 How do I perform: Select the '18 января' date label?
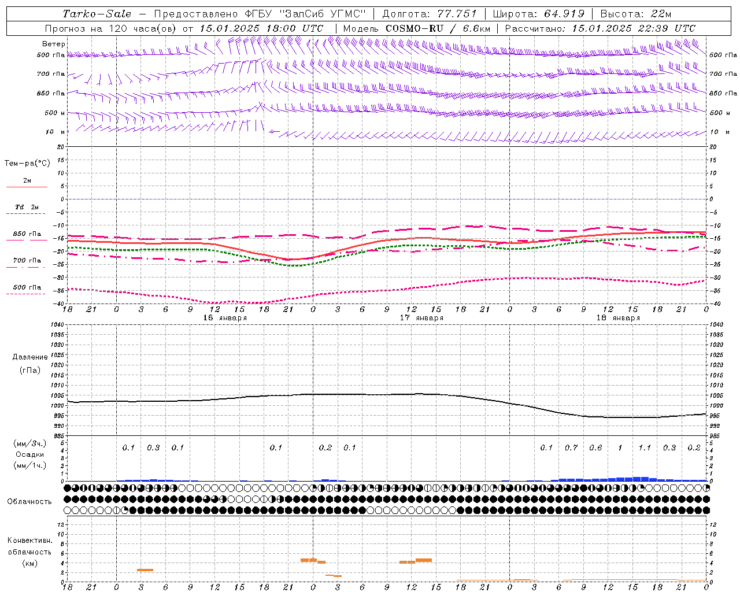618,318
